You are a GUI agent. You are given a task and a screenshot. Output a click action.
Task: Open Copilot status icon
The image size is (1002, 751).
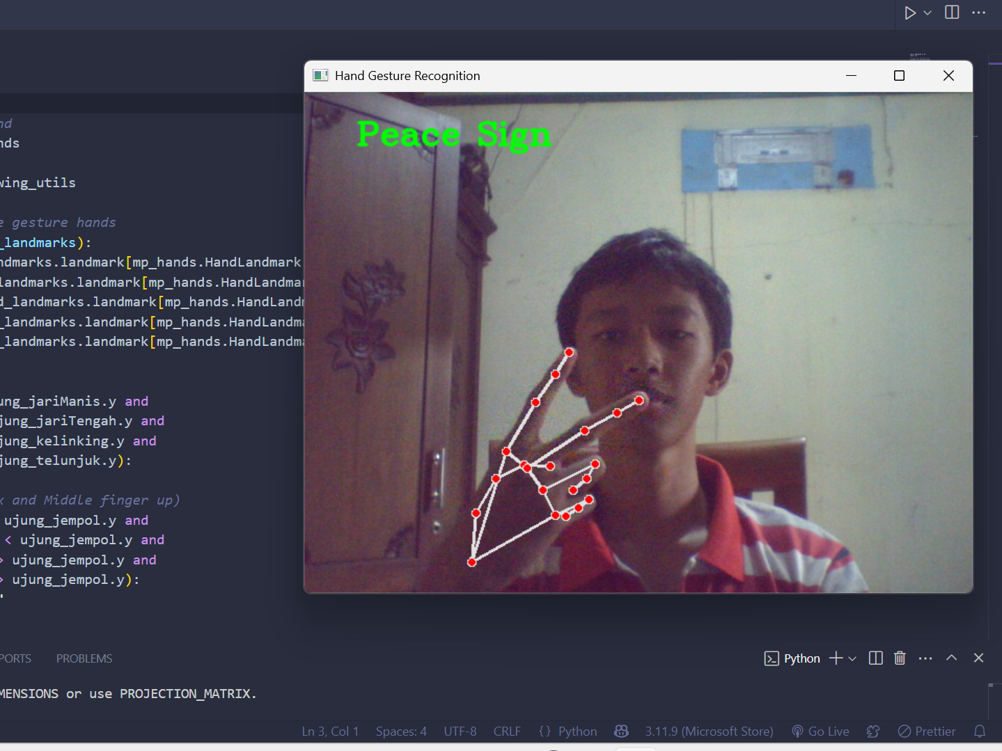[621, 732]
